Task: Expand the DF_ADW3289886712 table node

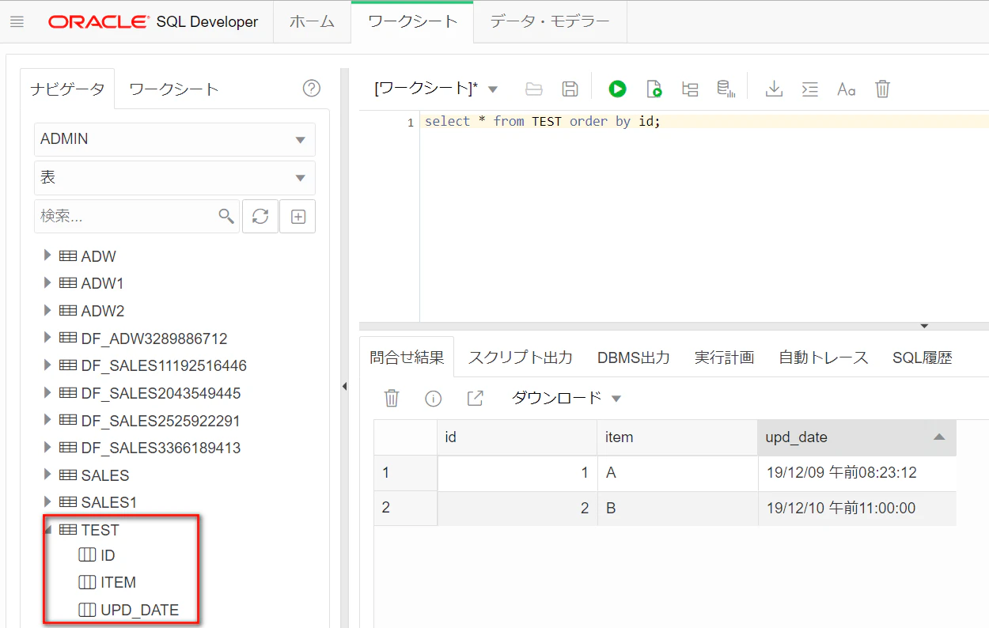Action: point(47,338)
